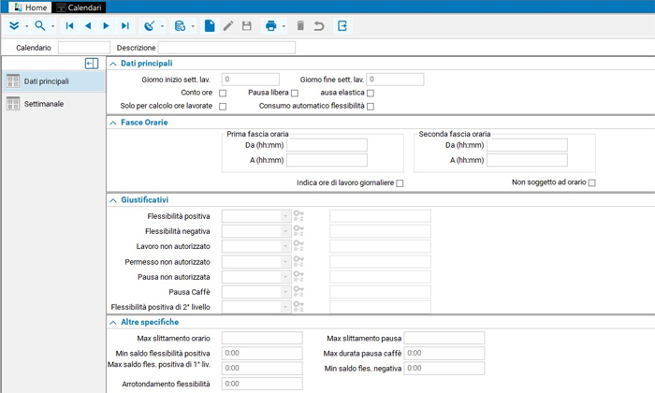Select Dati principali in the sidebar

tap(46, 81)
